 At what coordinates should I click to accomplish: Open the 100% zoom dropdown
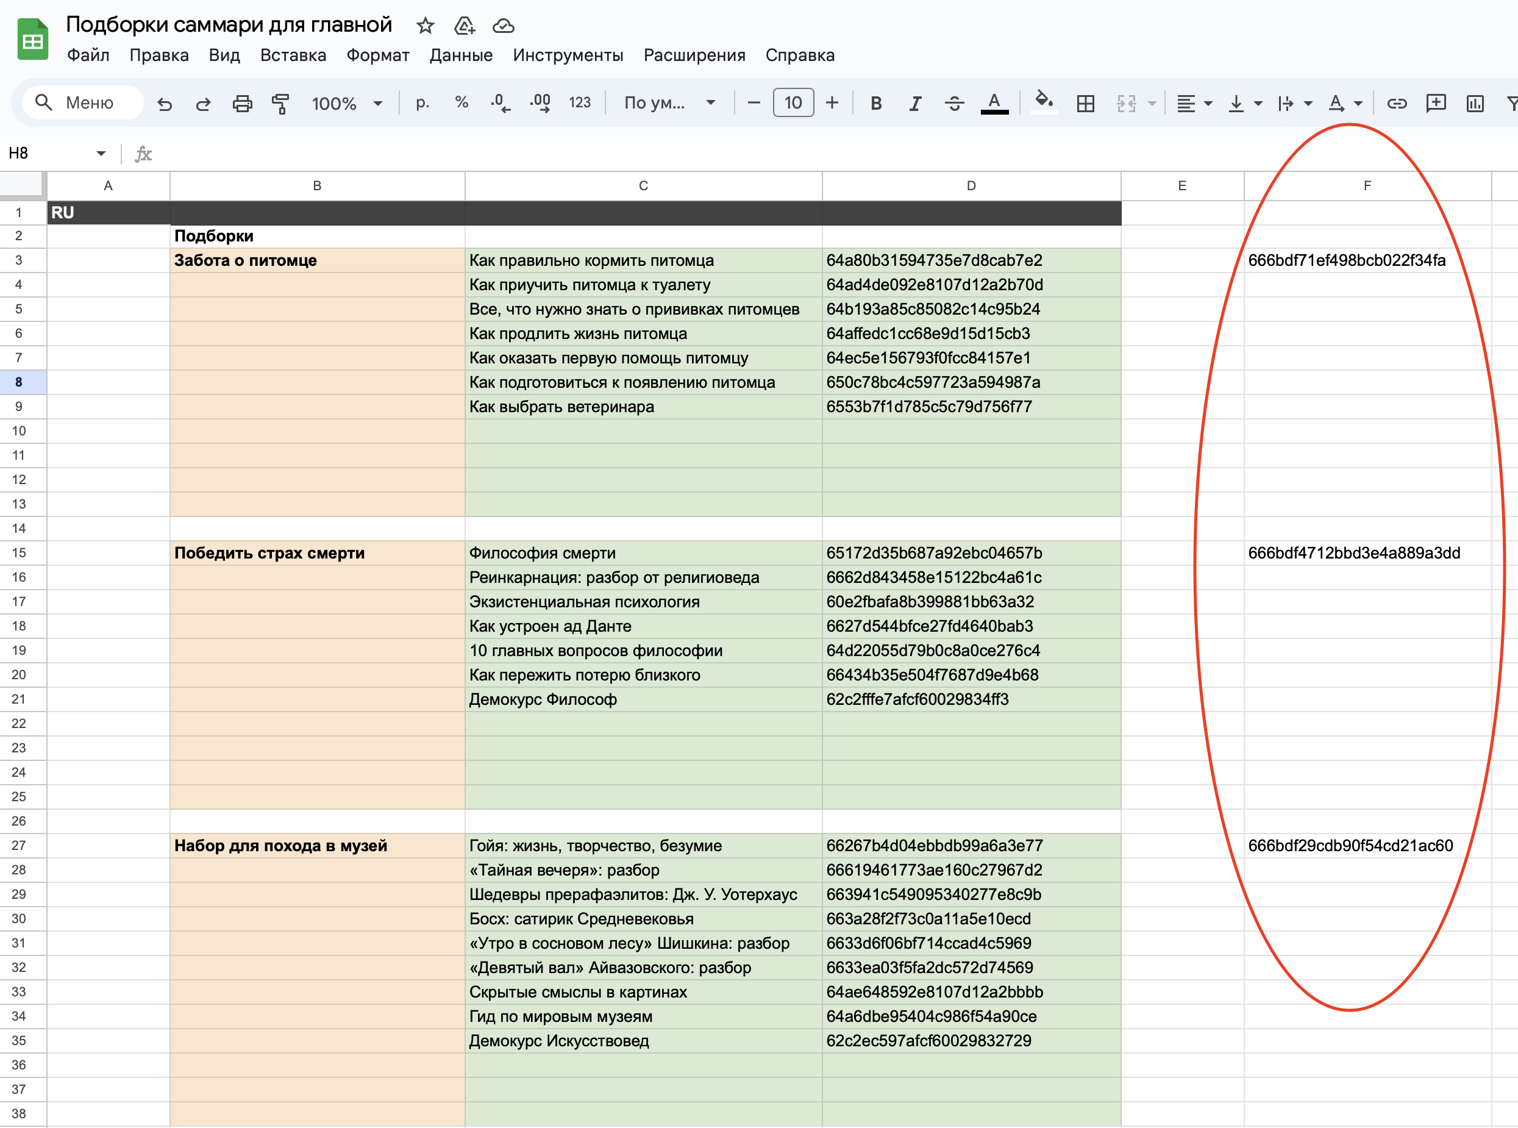347,104
